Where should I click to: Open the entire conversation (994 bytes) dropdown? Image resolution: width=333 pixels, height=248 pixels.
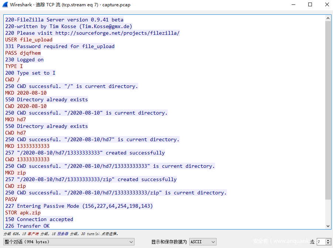[x=69, y=242]
